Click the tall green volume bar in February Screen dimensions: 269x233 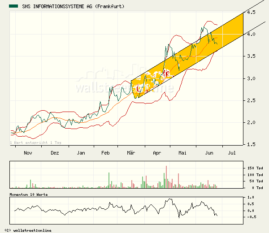tap(109, 181)
